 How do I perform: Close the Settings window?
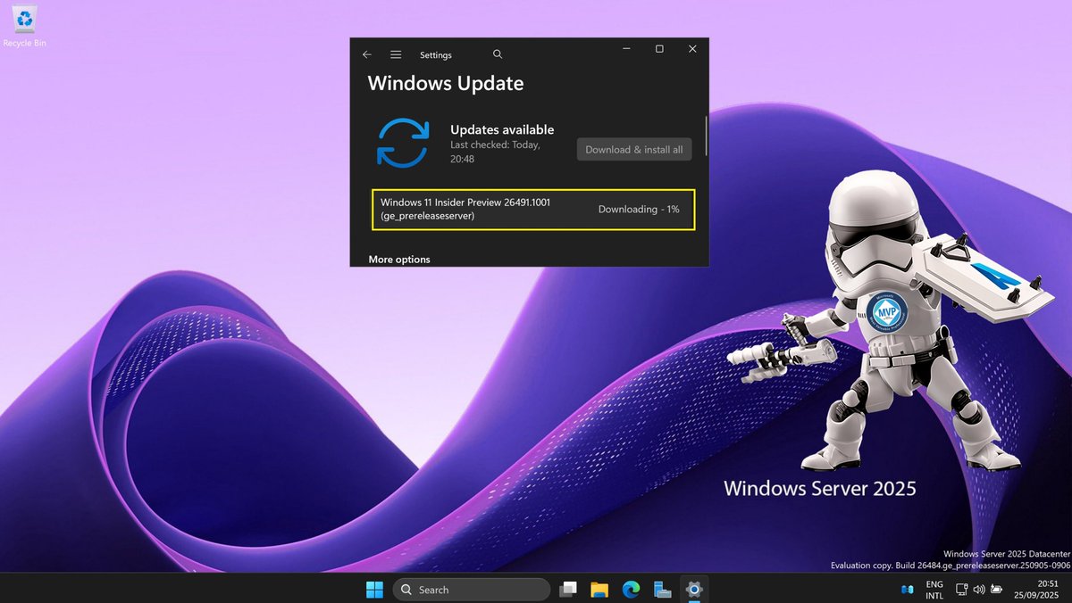pos(692,49)
